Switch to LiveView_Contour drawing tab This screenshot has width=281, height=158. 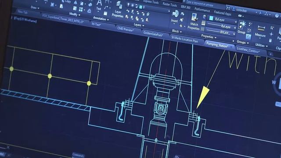248,50
